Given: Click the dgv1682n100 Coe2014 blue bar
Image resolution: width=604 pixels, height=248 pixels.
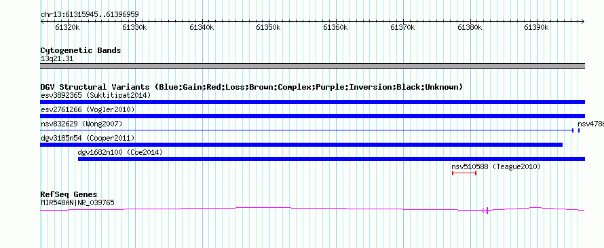Looking at the screenshot, I should click(x=331, y=159).
